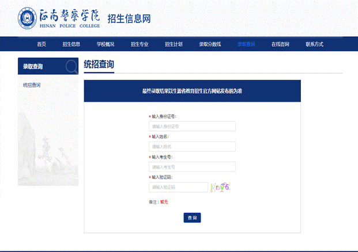The width and height of the screenshot is (358, 252).
Task: Open 在线咨询 from the top menu
Action: click(280, 44)
